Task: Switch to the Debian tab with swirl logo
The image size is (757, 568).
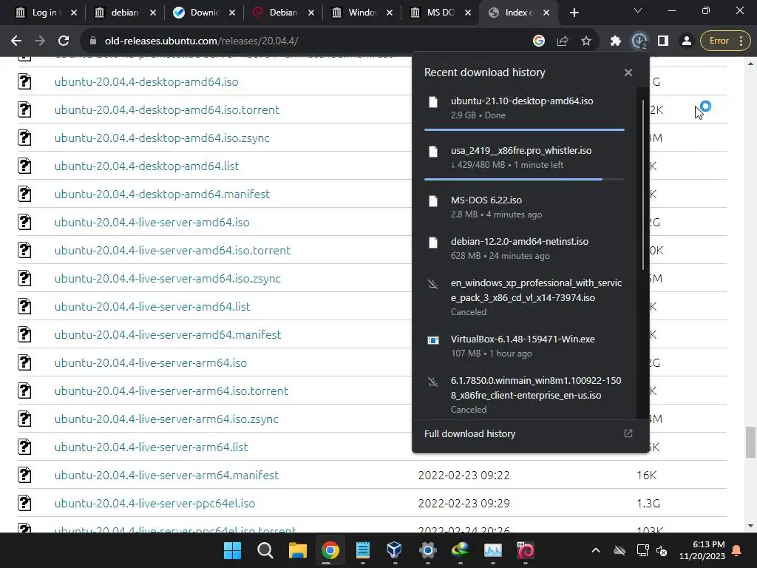Action: tap(283, 13)
